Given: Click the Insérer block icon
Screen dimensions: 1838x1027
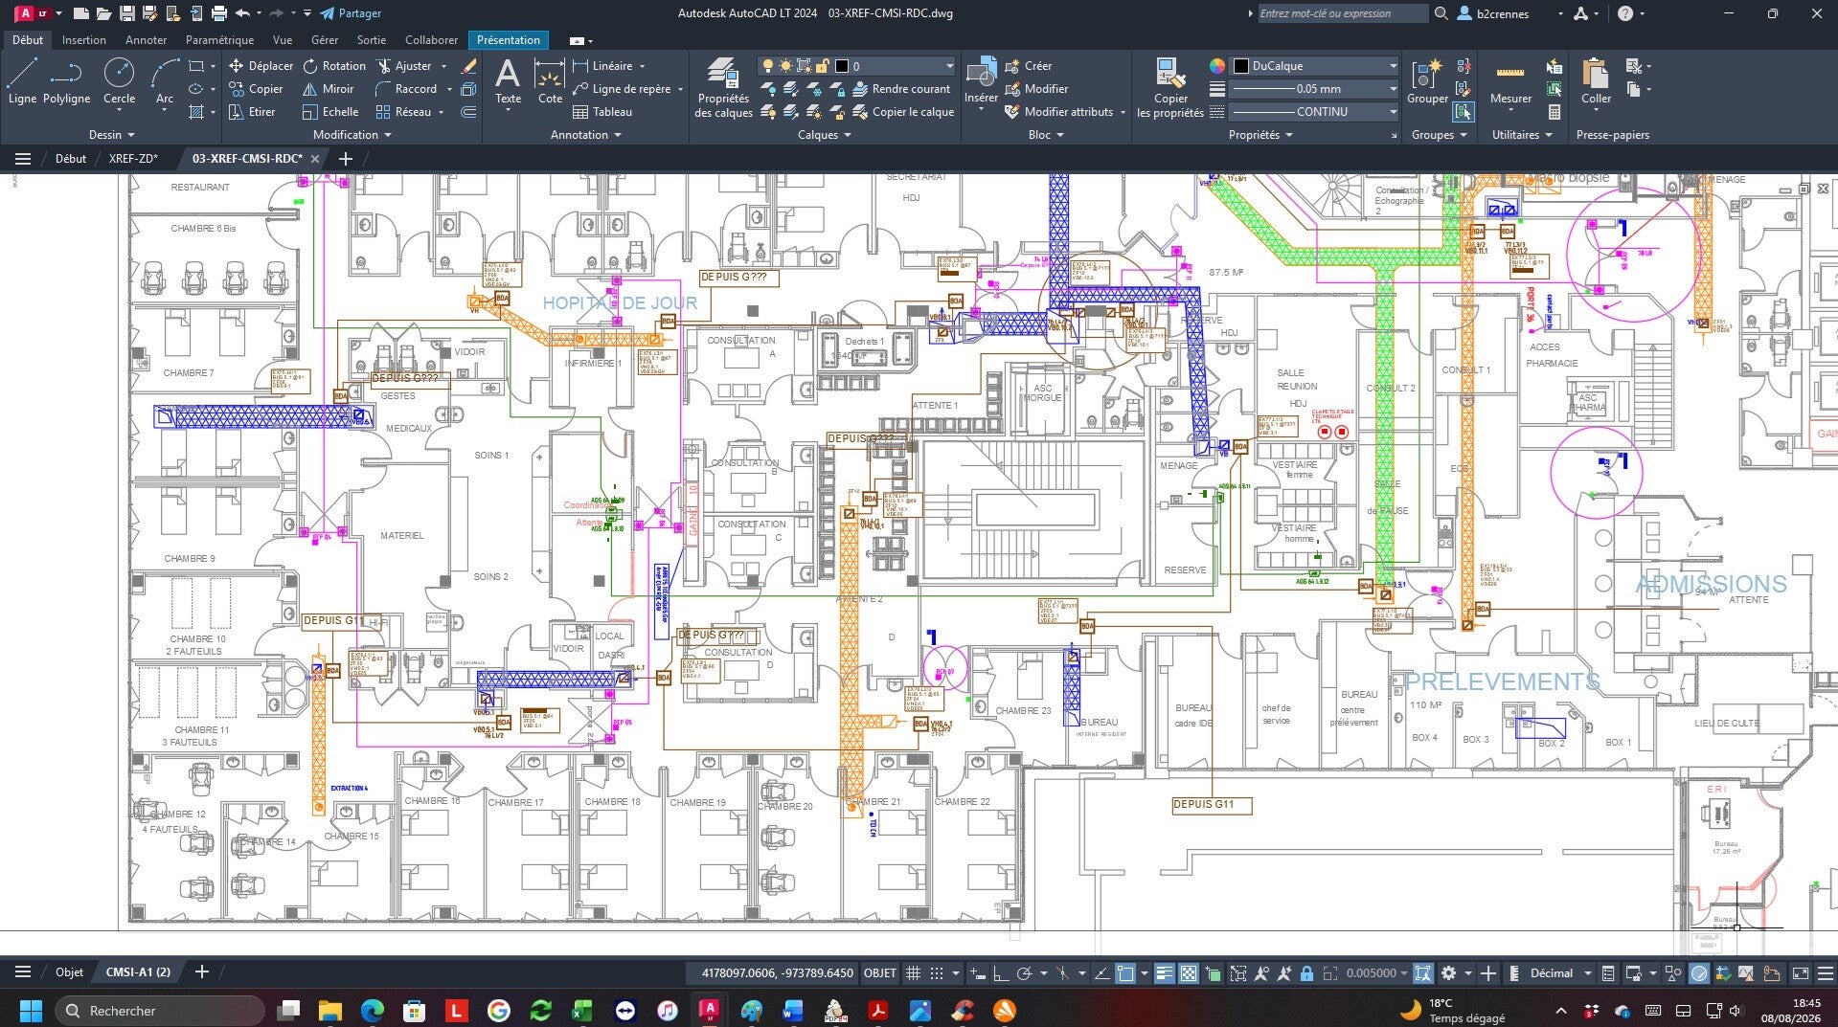Looking at the screenshot, I should click(x=981, y=81).
